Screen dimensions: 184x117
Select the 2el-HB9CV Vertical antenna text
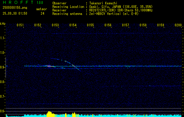coord(114,14)
